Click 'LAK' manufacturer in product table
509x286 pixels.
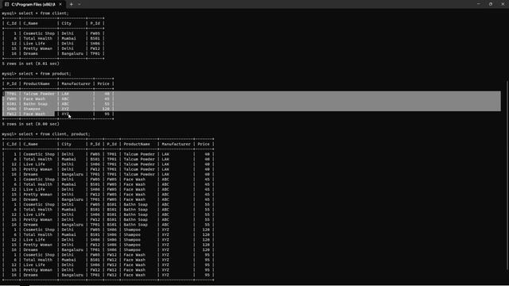click(65, 94)
